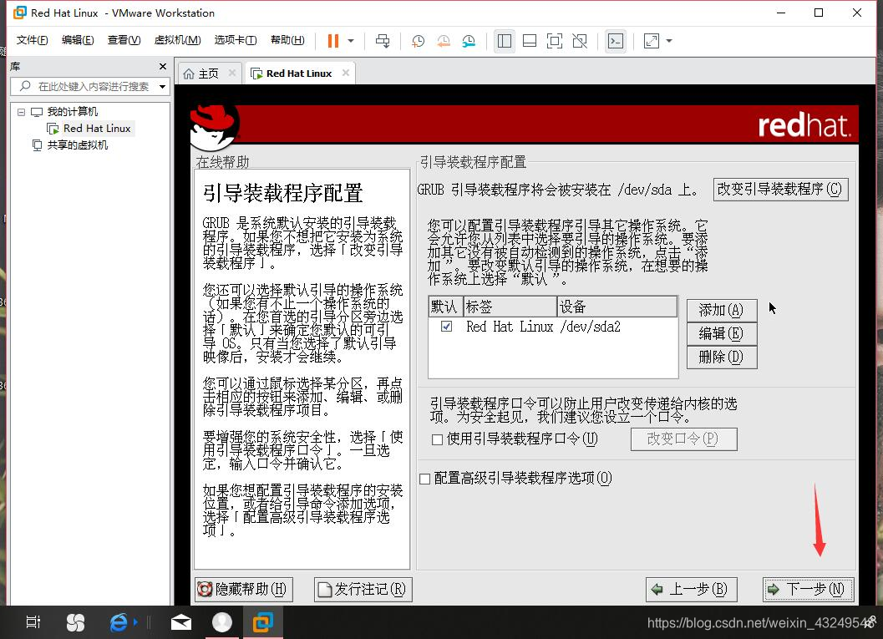
Task: Go back with 上一步(B) button
Action: coord(691,590)
